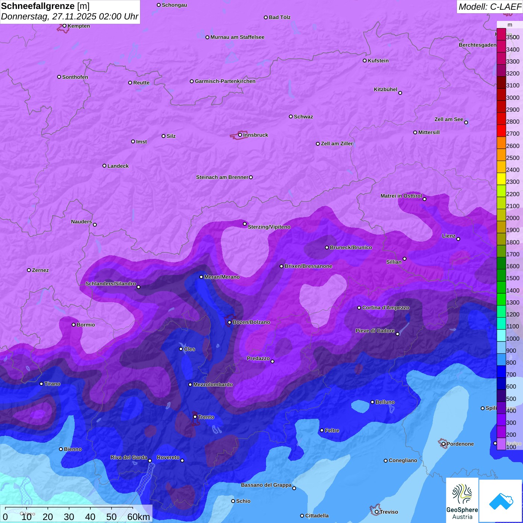
Task: Click the Murnau am Staffelsee label
Action: click(238, 37)
